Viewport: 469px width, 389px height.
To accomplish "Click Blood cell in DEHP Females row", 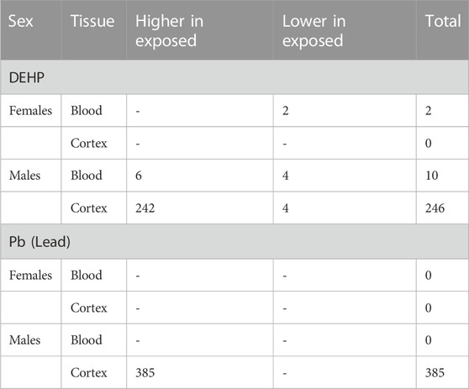I will [87, 111].
